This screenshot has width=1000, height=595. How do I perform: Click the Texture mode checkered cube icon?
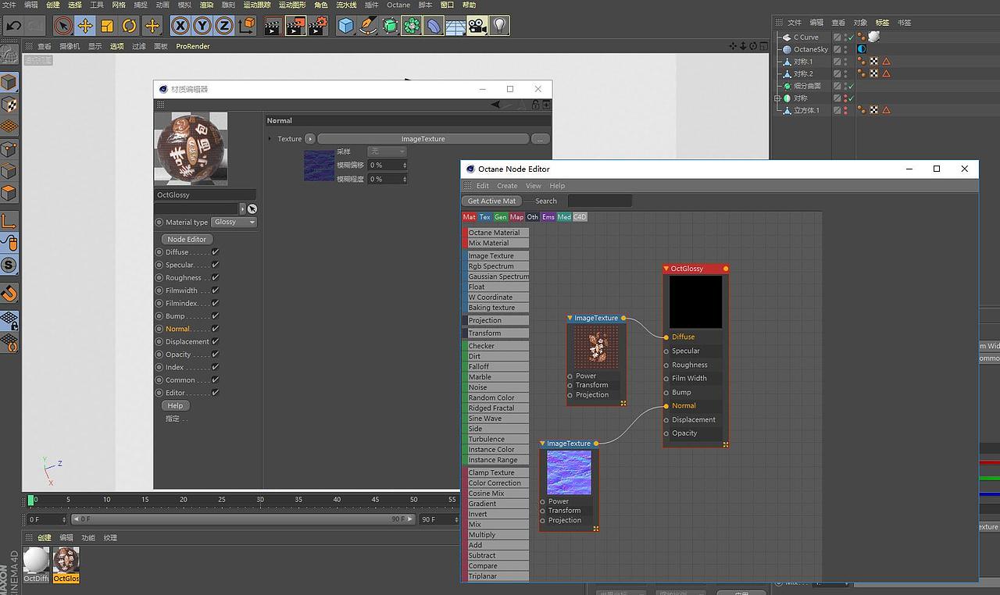tap(9, 105)
